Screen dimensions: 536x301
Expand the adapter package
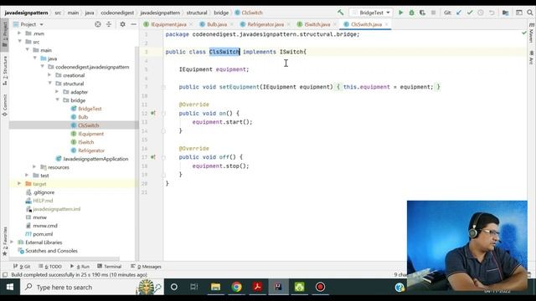point(57,92)
